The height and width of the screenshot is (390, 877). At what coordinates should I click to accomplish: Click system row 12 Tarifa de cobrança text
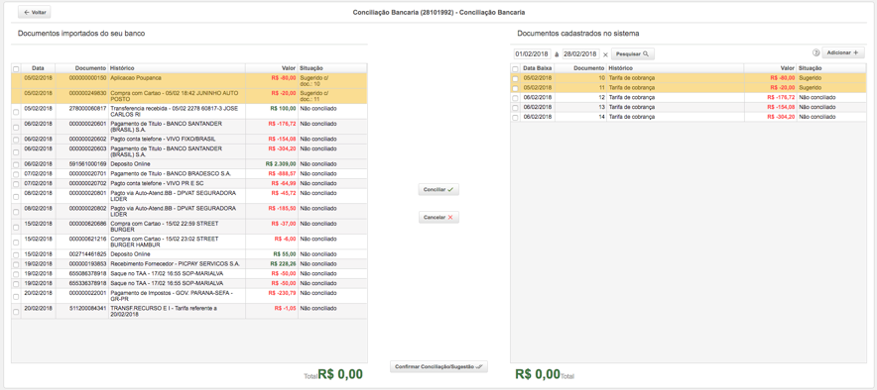[632, 98]
